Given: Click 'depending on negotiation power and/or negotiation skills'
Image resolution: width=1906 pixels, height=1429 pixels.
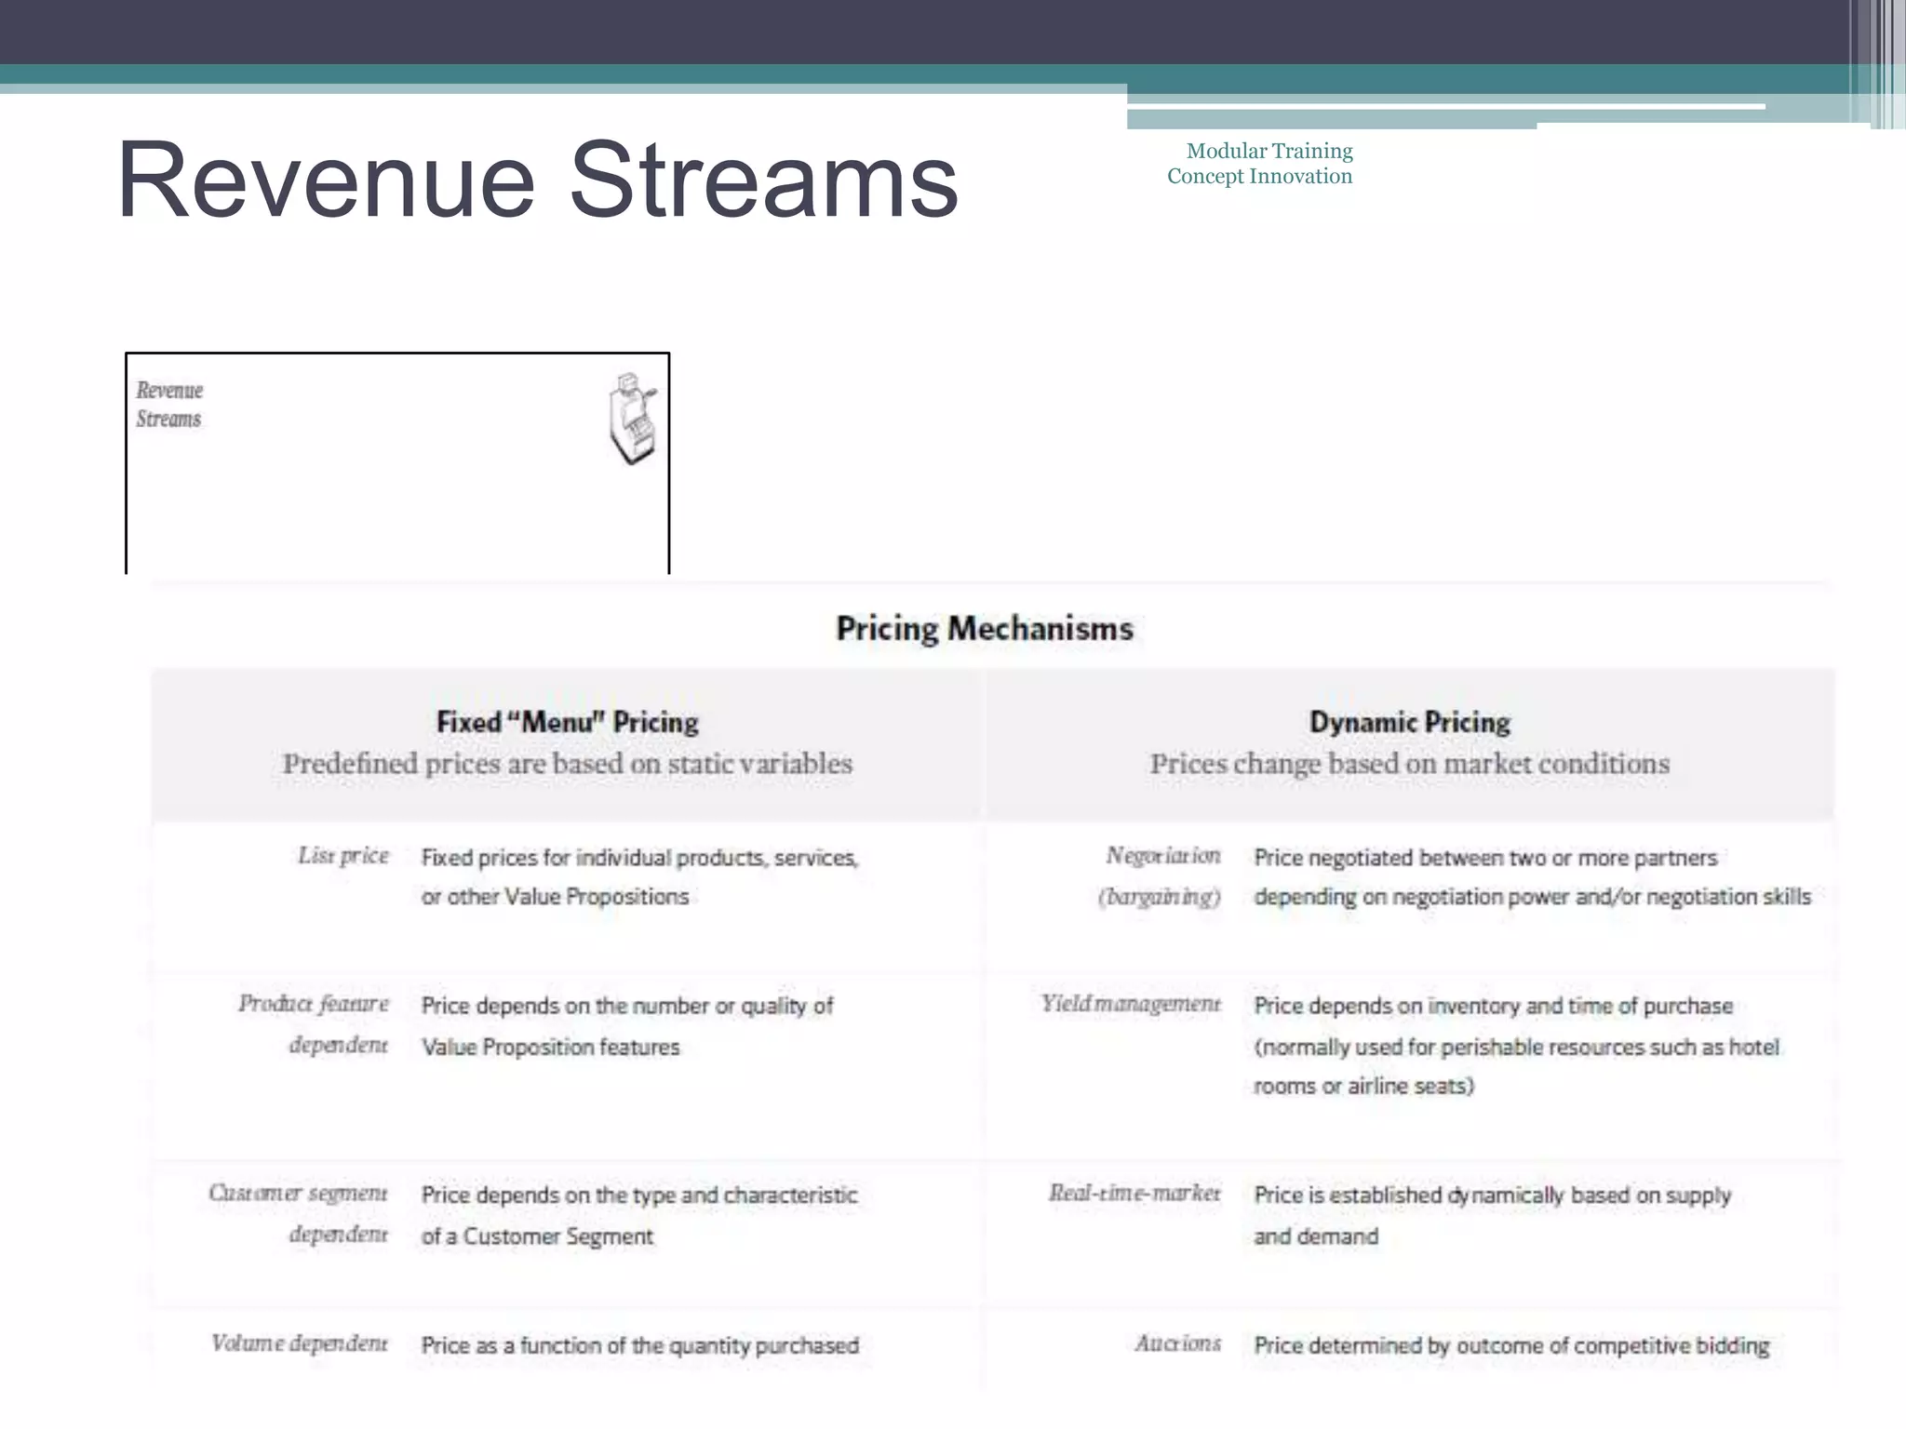Looking at the screenshot, I should 1533,897.
